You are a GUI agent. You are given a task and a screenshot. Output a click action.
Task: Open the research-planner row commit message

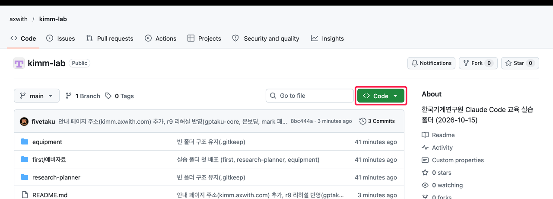coord(211,177)
